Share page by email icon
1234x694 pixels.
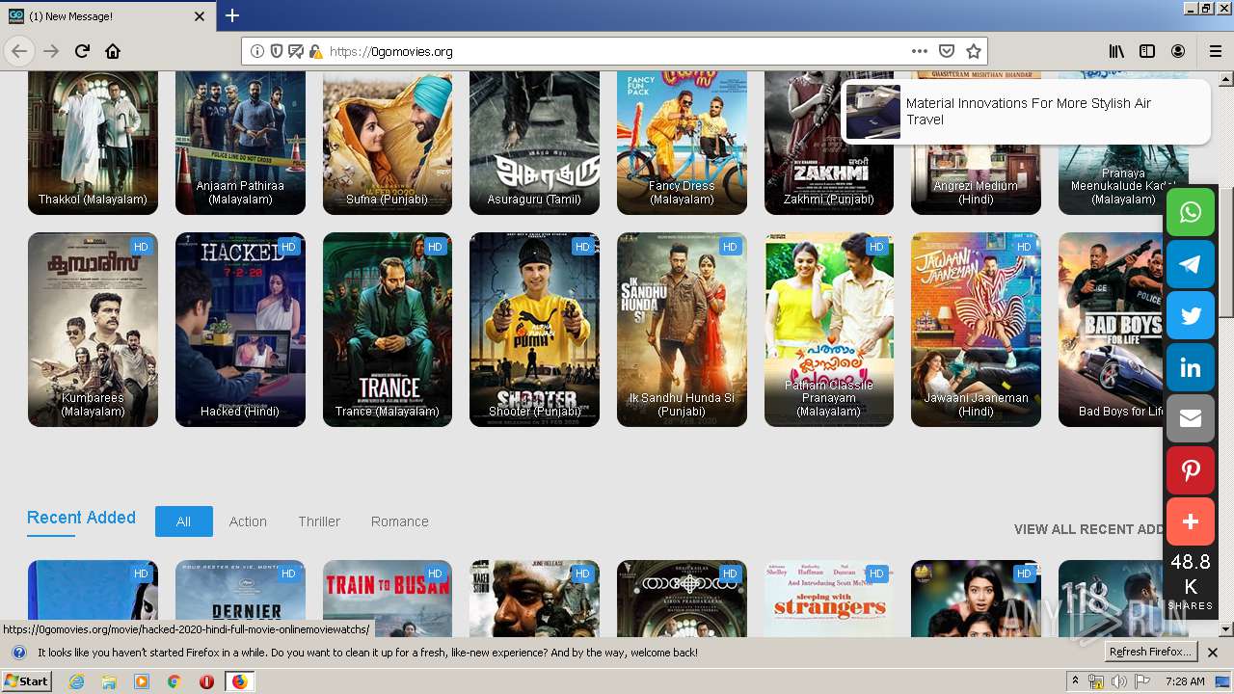(1191, 419)
